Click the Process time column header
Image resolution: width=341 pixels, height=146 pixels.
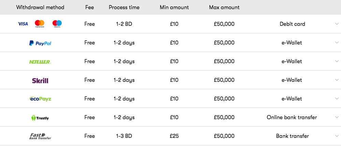pyautogui.click(x=124, y=7)
